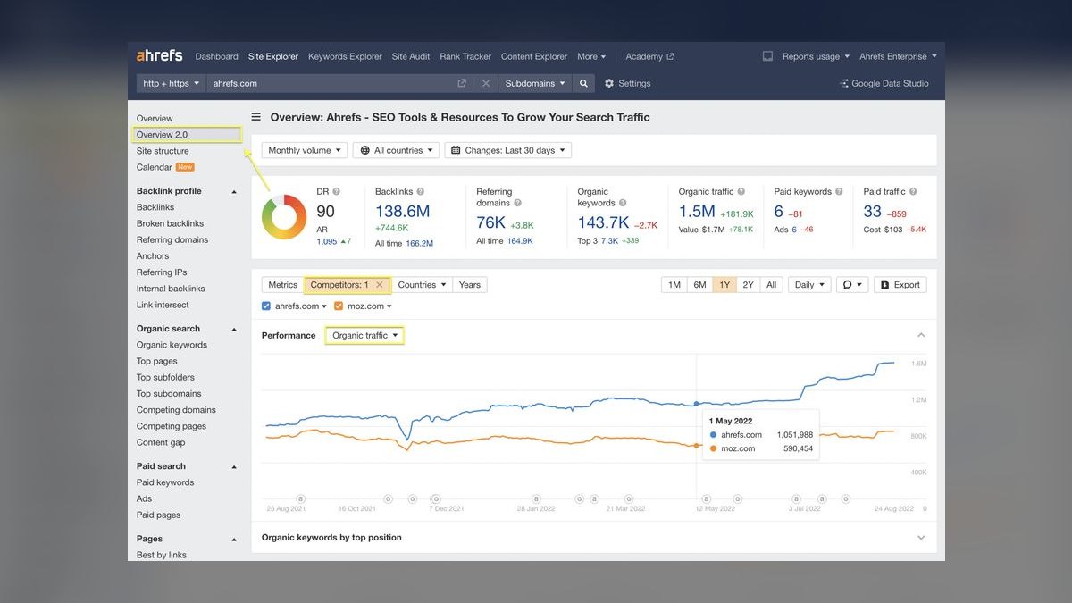This screenshot has width=1072, height=603.
Task: Select the 6M time range
Action: [699, 285]
